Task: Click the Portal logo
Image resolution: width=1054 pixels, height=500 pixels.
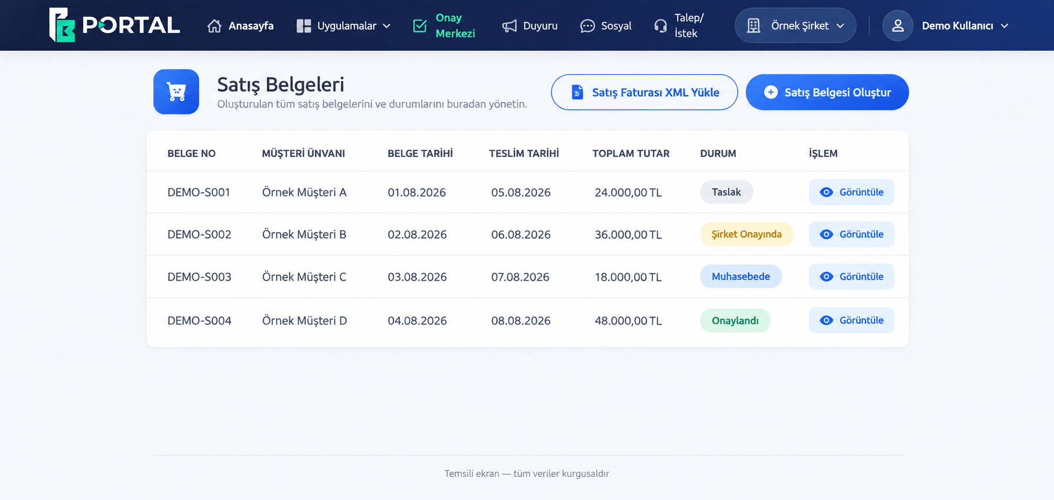Action: click(x=114, y=25)
